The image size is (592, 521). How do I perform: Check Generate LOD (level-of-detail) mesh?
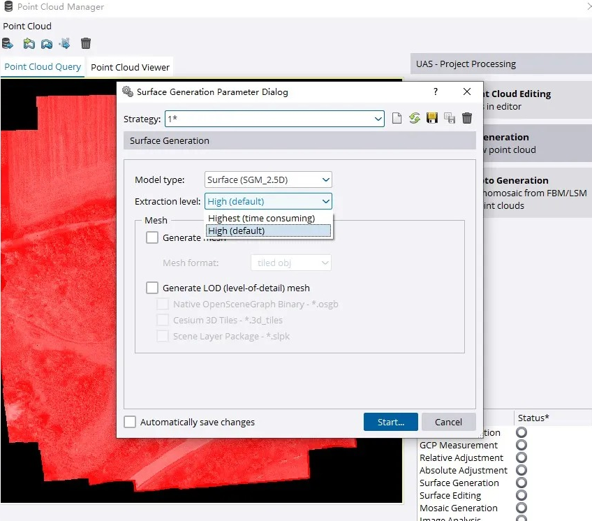152,288
